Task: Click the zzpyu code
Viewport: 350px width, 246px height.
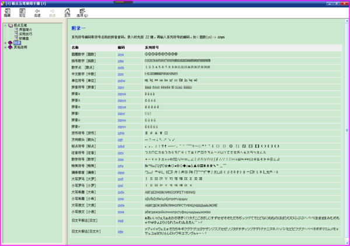Action: click(x=122, y=120)
